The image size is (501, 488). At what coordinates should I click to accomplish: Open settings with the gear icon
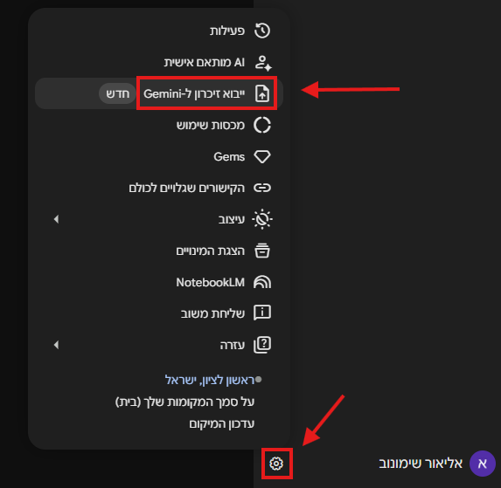[276, 464]
